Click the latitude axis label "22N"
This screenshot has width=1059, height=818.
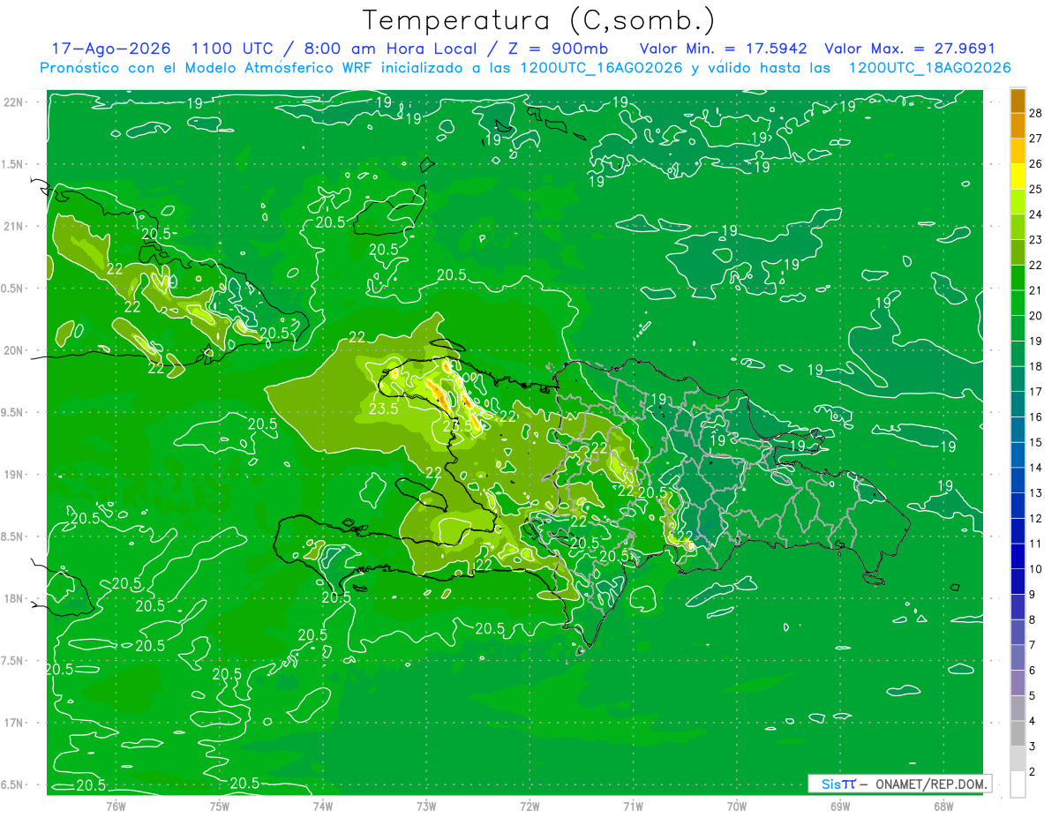click(x=12, y=102)
